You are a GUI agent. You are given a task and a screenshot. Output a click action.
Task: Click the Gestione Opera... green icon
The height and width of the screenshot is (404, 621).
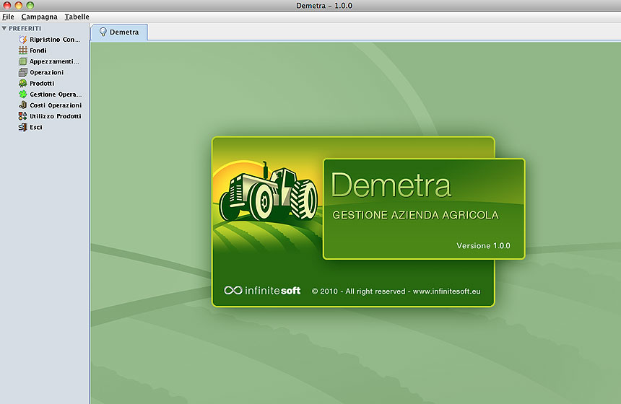pyautogui.click(x=22, y=95)
